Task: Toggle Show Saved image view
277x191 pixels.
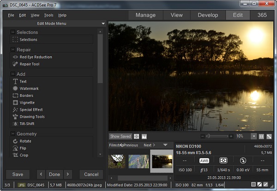Action: (120, 137)
